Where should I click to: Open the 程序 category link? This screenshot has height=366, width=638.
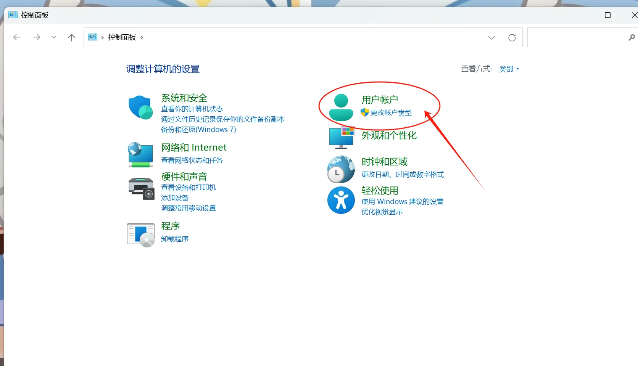point(170,226)
